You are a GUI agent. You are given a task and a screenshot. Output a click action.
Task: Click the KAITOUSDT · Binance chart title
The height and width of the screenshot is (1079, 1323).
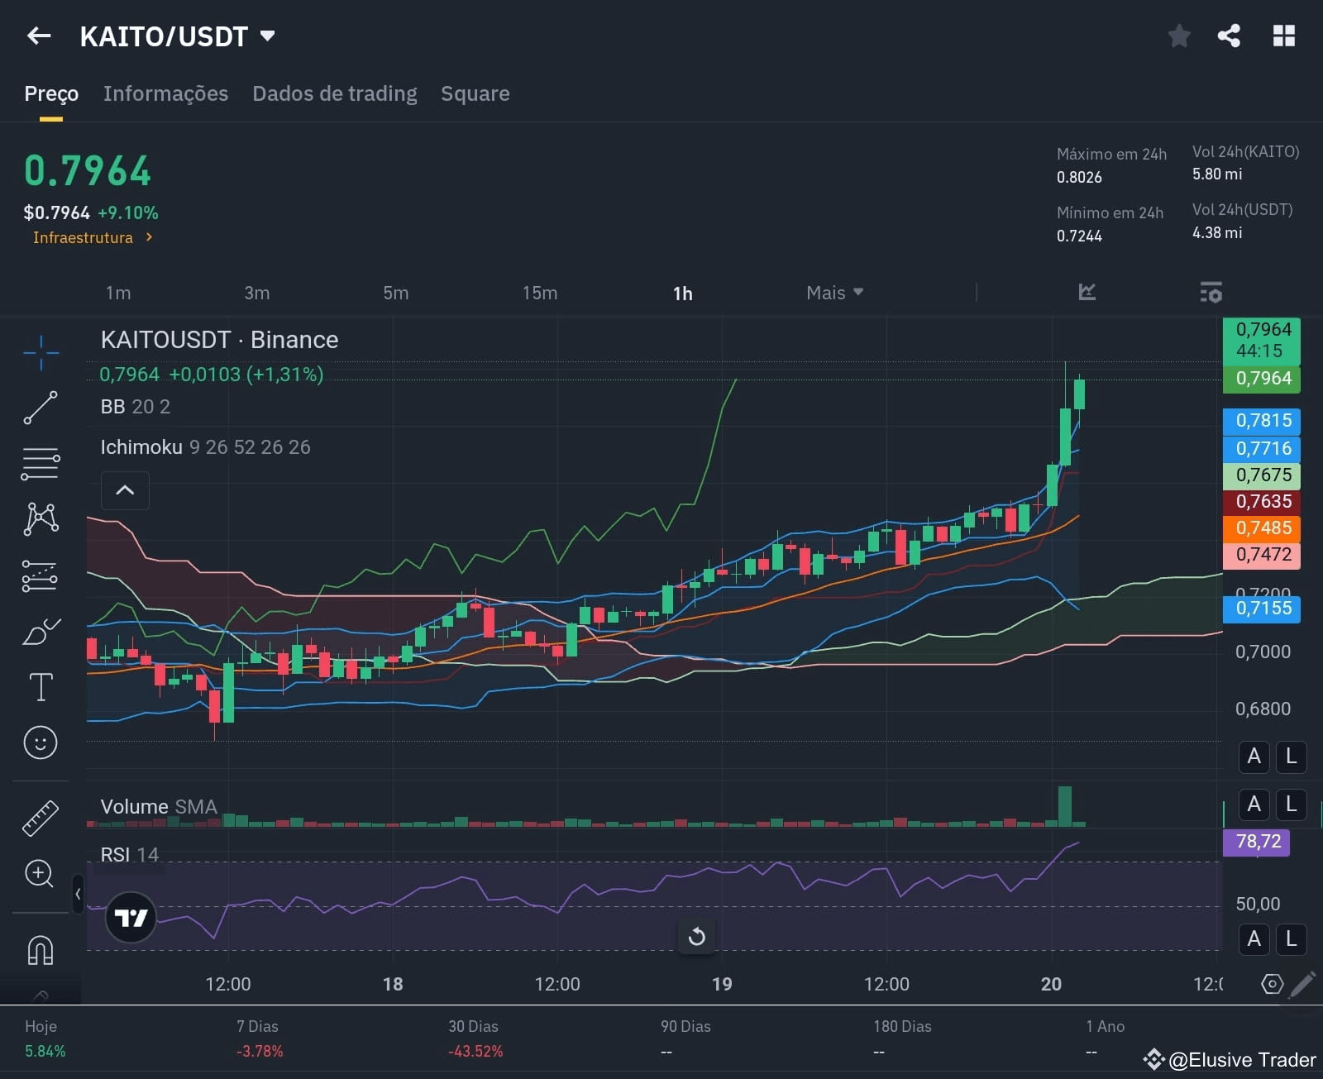click(219, 340)
